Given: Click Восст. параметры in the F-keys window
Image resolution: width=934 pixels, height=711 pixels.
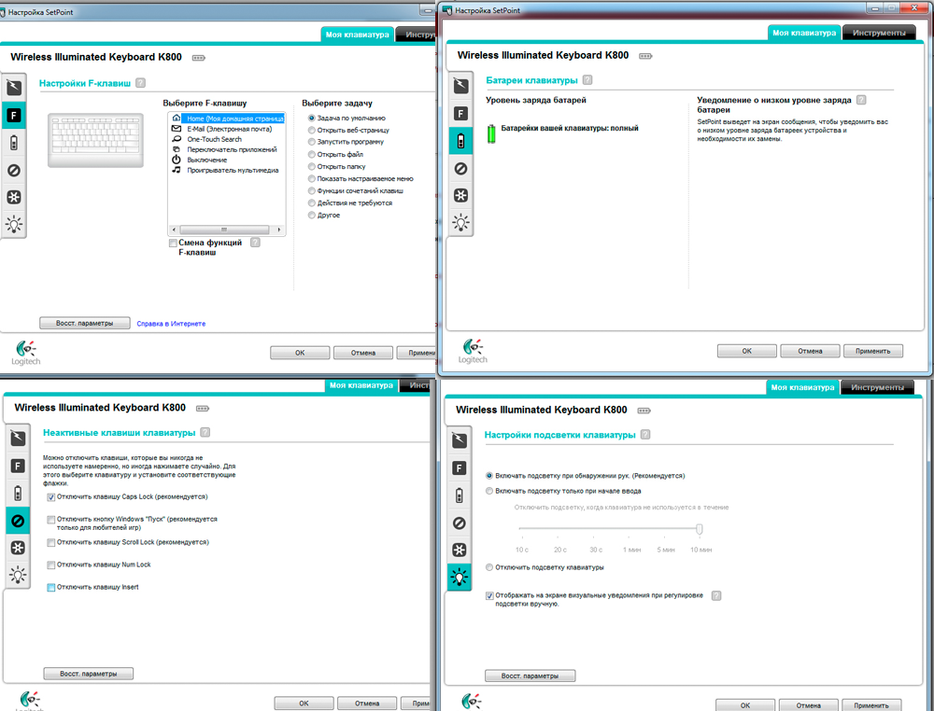Looking at the screenshot, I should click(85, 323).
